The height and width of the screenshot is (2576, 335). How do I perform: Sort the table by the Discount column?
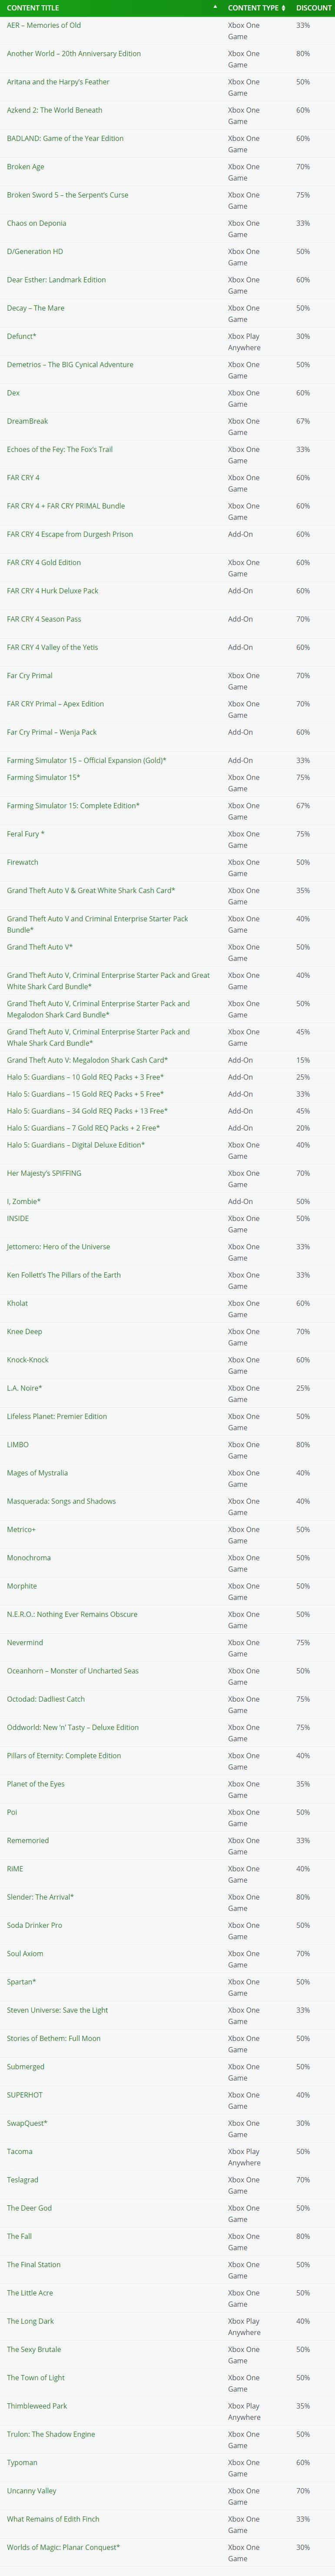click(313, 8)
